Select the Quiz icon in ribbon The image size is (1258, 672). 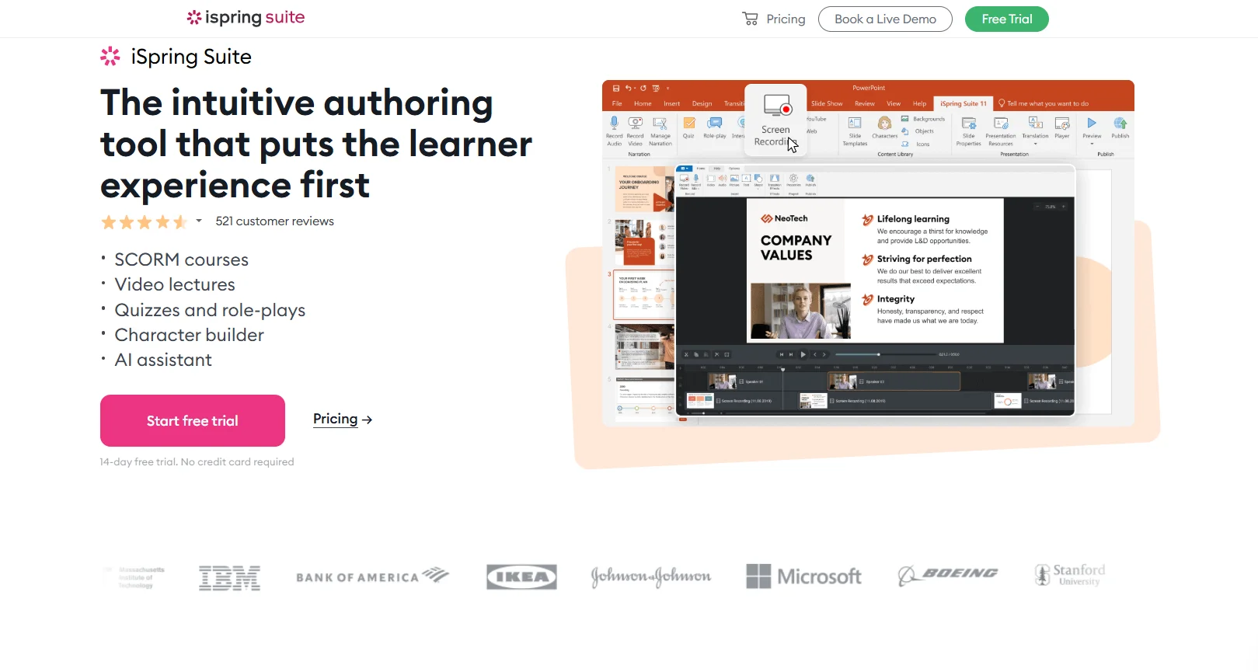pos(688,124)
